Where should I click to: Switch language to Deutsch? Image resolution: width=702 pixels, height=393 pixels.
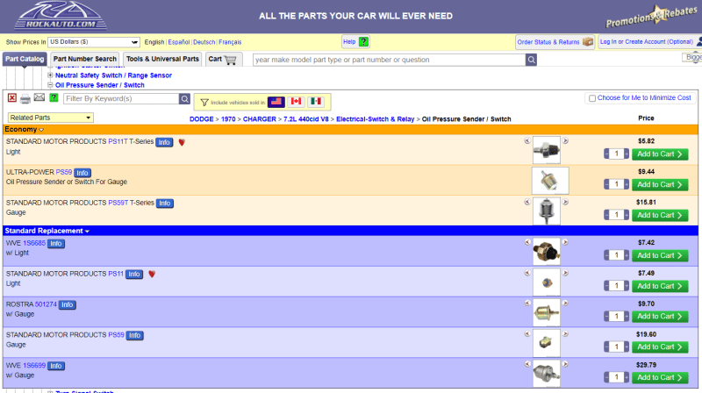click(204, 42)
